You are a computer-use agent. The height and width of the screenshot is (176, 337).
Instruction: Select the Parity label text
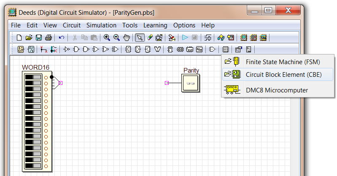(191, 70)
